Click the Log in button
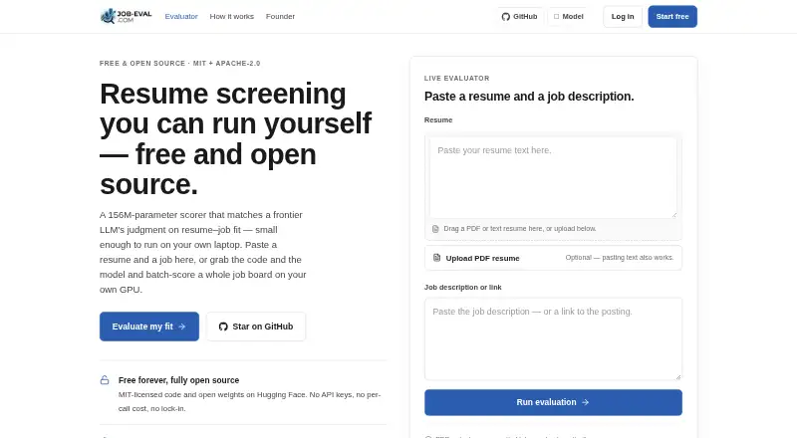 click(x=622, y=16)
